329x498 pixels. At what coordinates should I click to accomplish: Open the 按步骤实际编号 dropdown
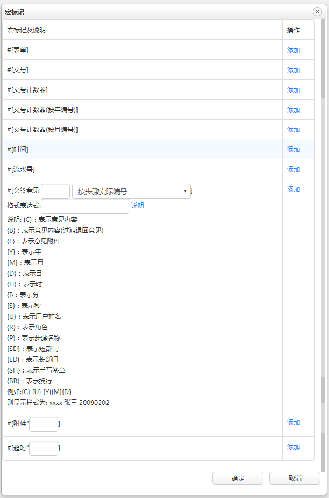(x=131, y=191)
